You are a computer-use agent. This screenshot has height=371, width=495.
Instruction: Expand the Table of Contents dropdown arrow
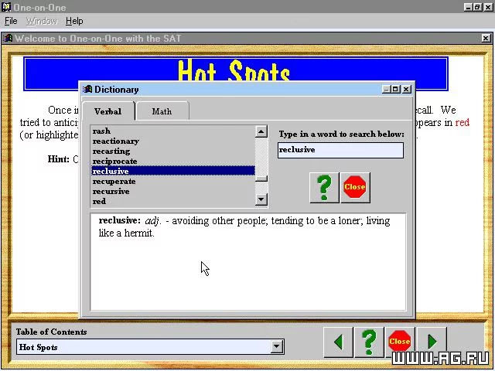(x=276, y=347)
